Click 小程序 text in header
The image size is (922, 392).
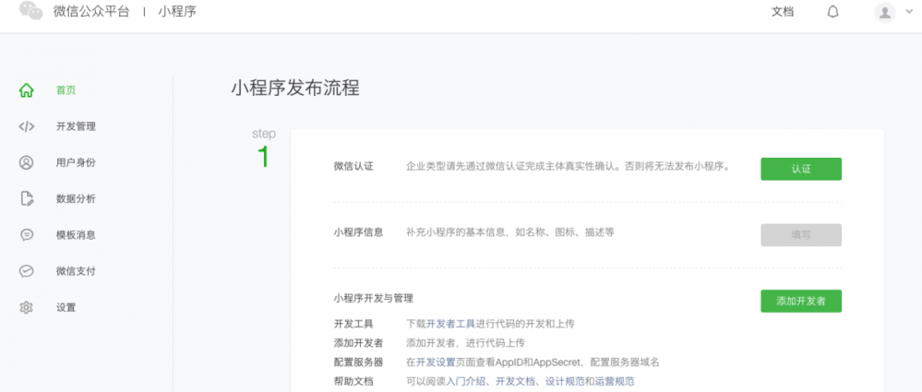click(x=177, y=12)
